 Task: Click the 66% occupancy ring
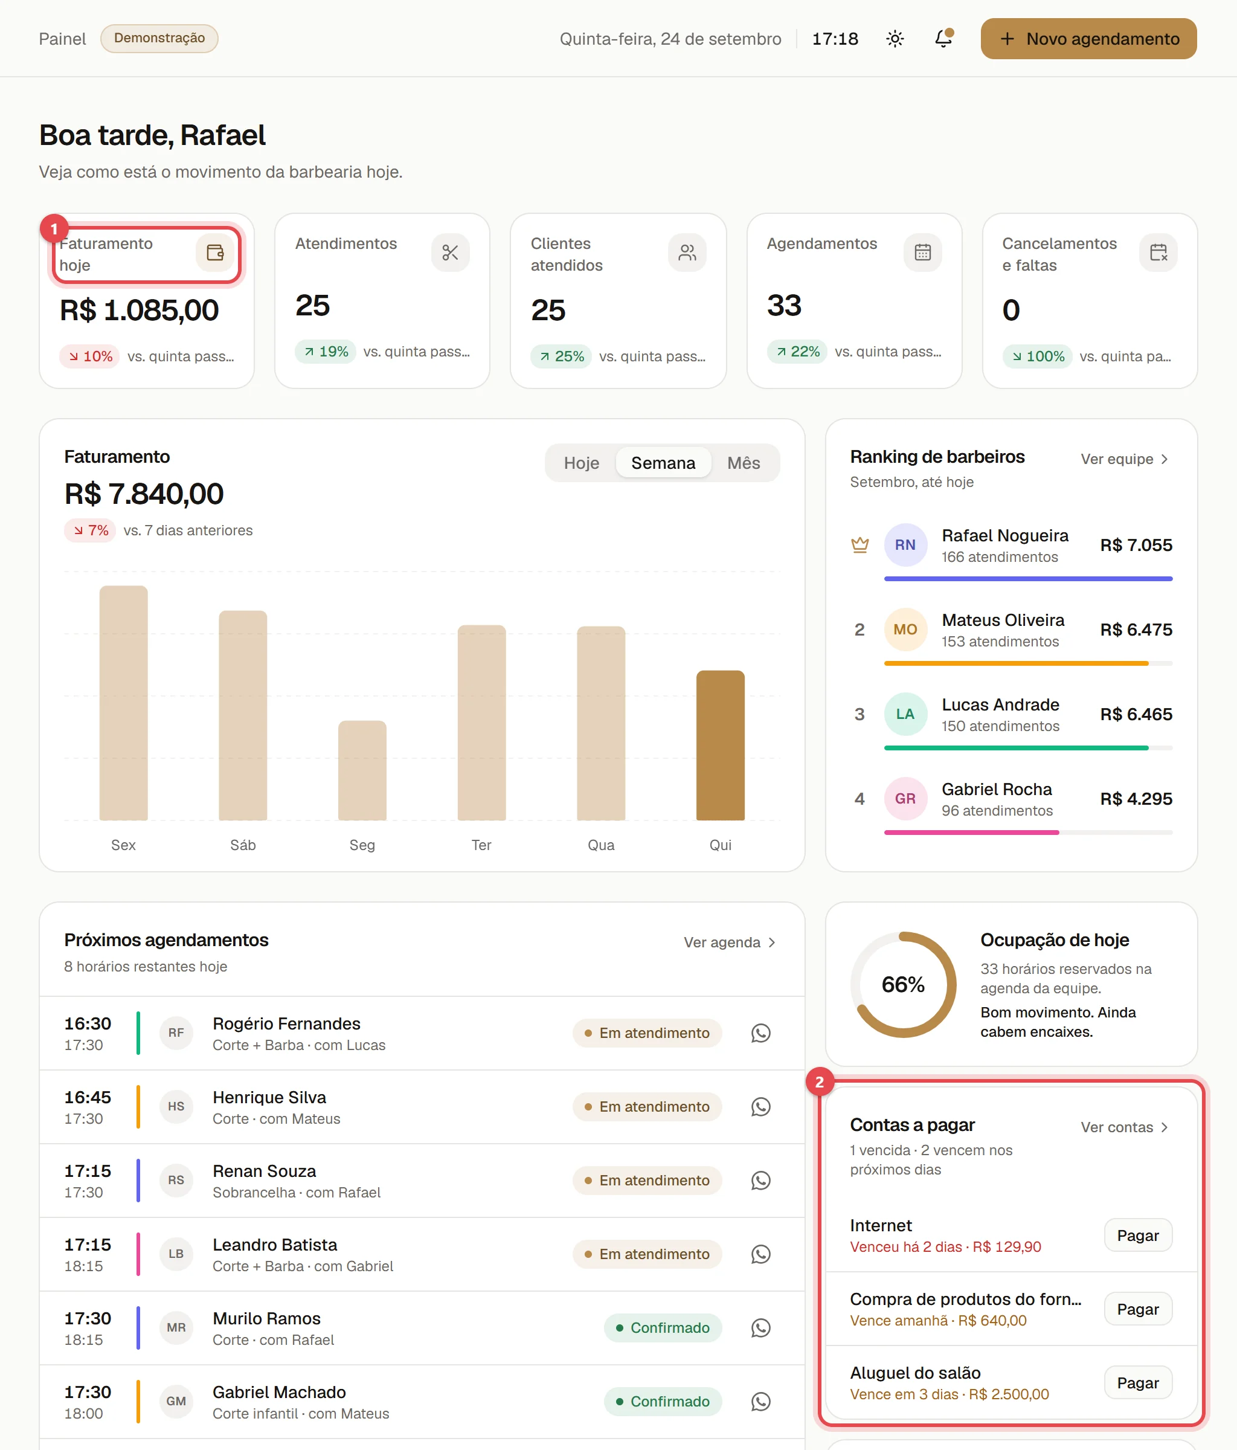pos(903,985)
